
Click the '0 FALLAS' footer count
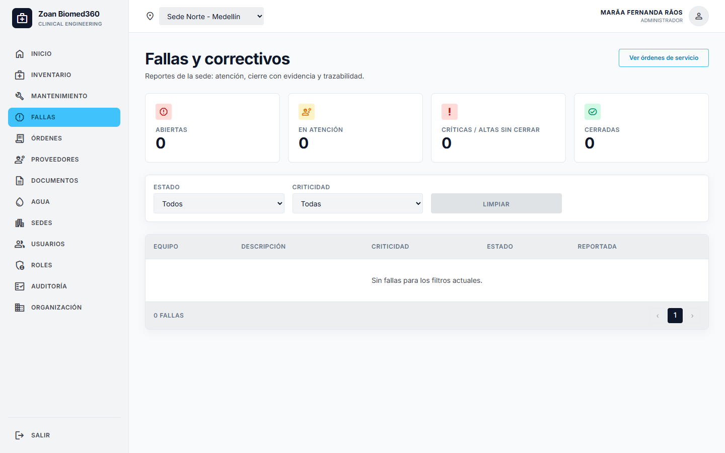[169, 316]
